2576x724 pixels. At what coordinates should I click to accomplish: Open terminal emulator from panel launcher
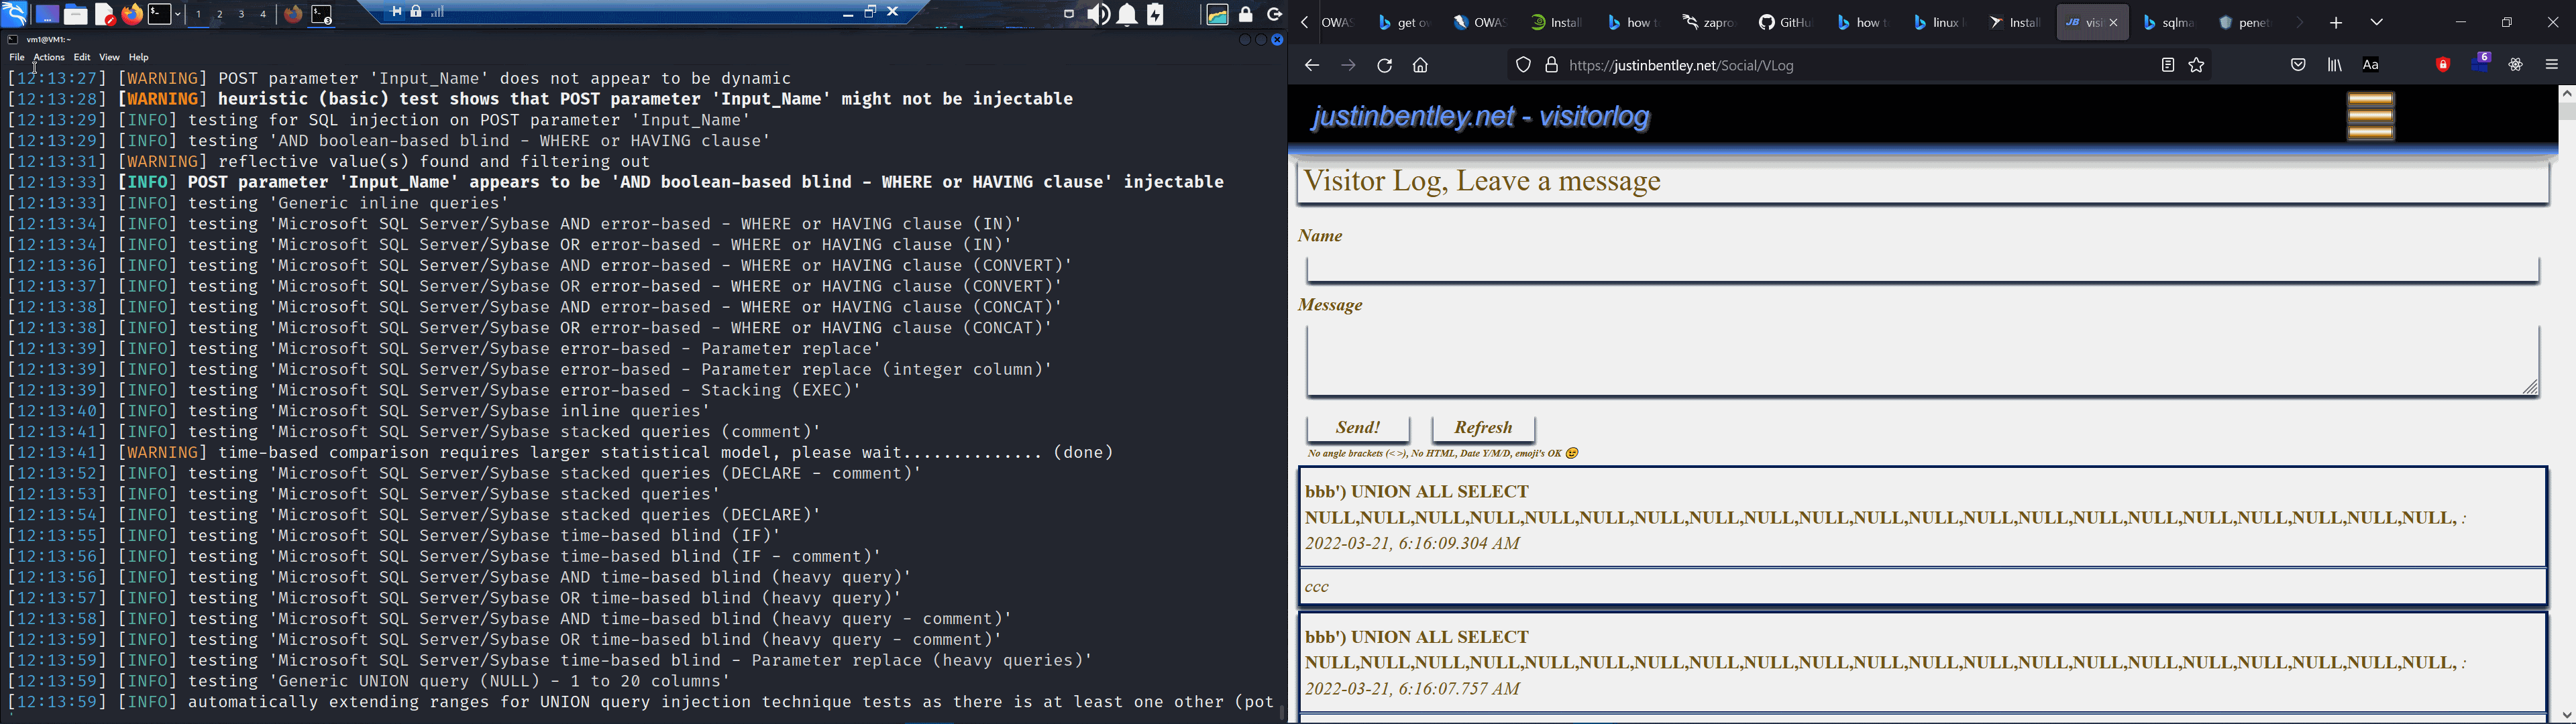[160, 15]
